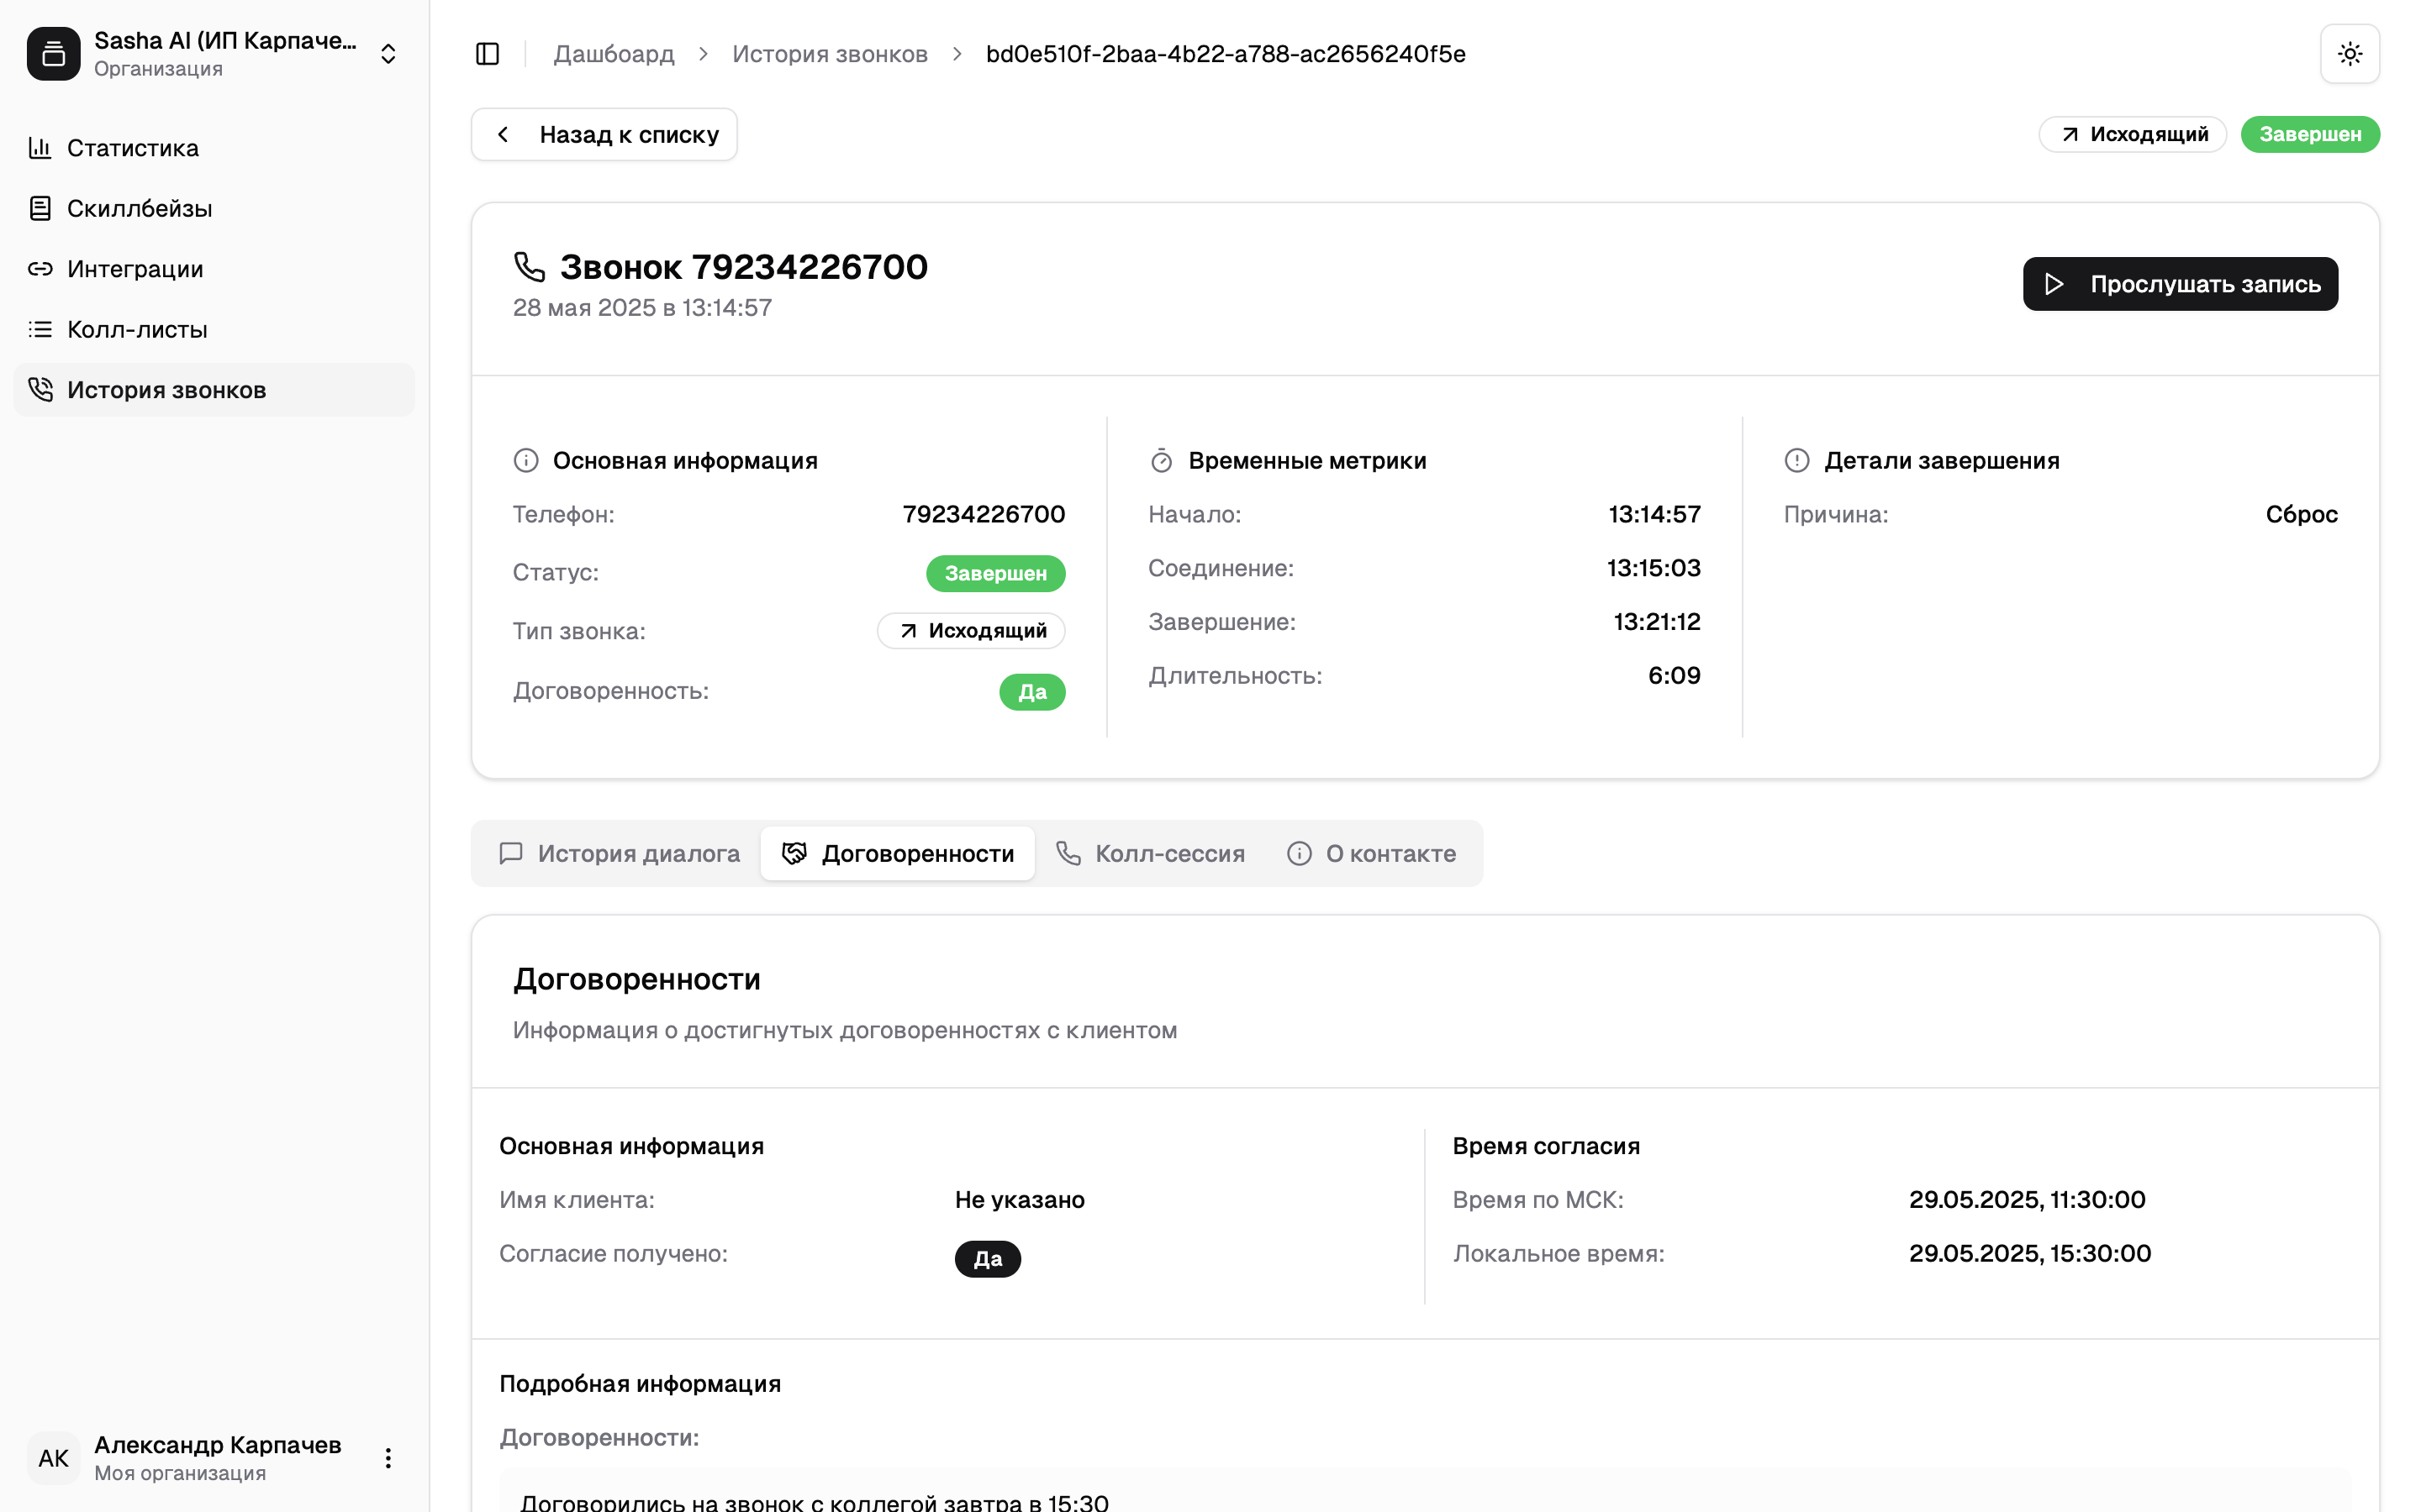The width and height of the screenshot is (2421, 1512).
Task: Open the Колл-сессия tab
Action: [x=1151, y=853]
